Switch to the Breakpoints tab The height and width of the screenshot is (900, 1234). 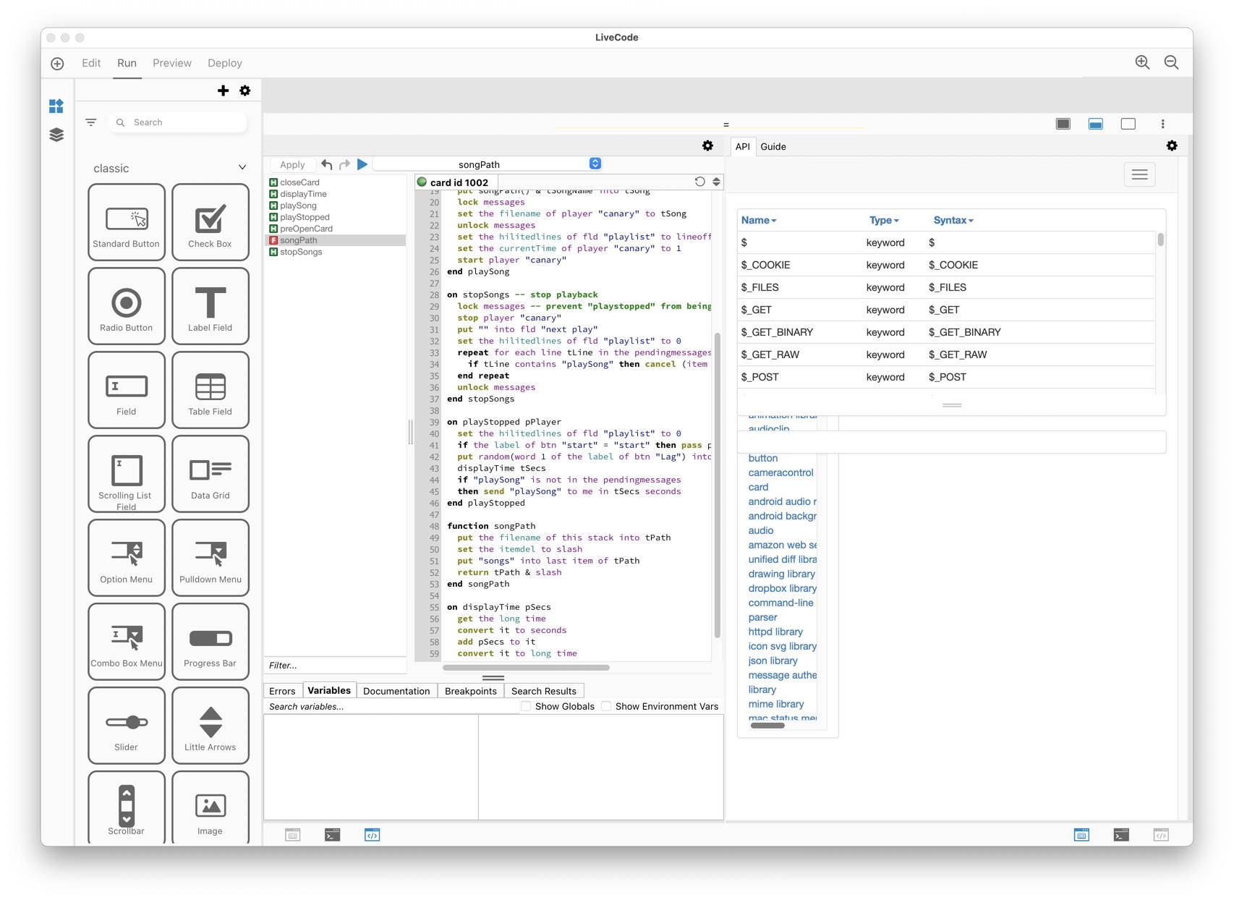(x=470, y=691)
